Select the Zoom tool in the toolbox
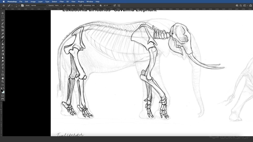The image size is (253, 142). tap(2, 82)
